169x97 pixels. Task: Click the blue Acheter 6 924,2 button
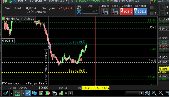(x=140, y=11)
